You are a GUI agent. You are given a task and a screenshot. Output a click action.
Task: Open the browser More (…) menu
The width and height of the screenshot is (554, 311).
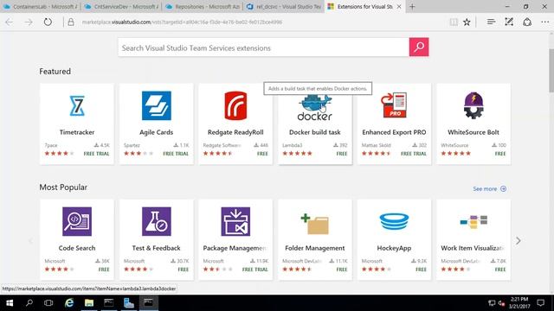(545, 22)
